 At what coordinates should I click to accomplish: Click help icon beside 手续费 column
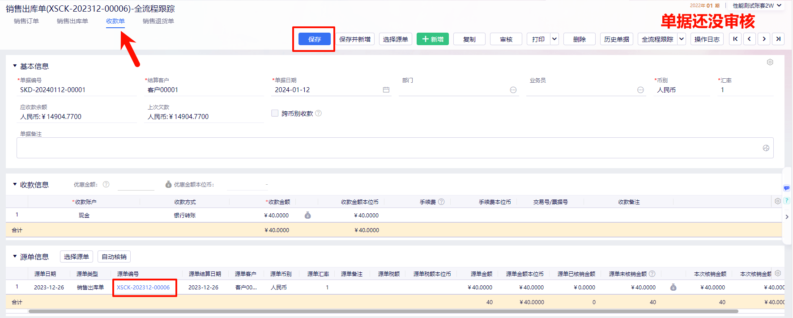[441, 202]
